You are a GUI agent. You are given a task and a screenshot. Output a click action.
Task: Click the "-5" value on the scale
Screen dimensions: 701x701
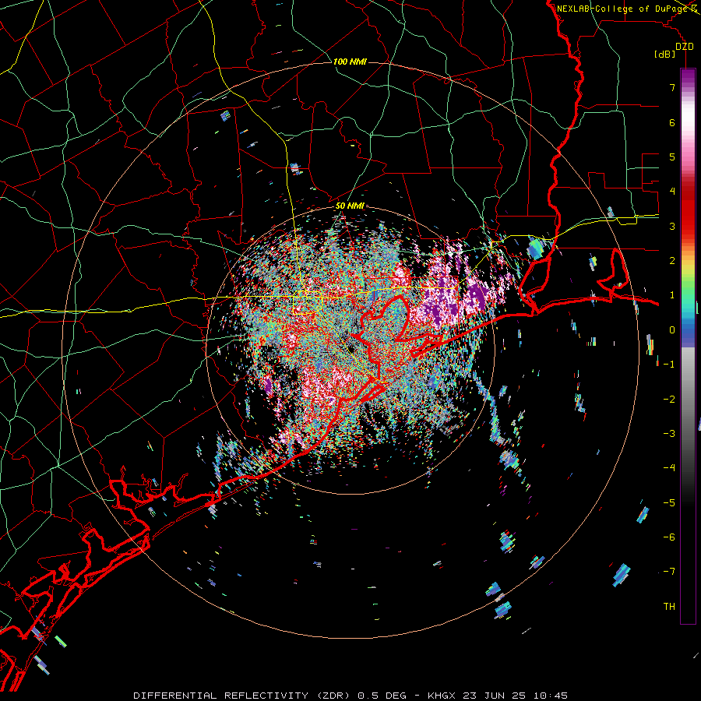669,503
